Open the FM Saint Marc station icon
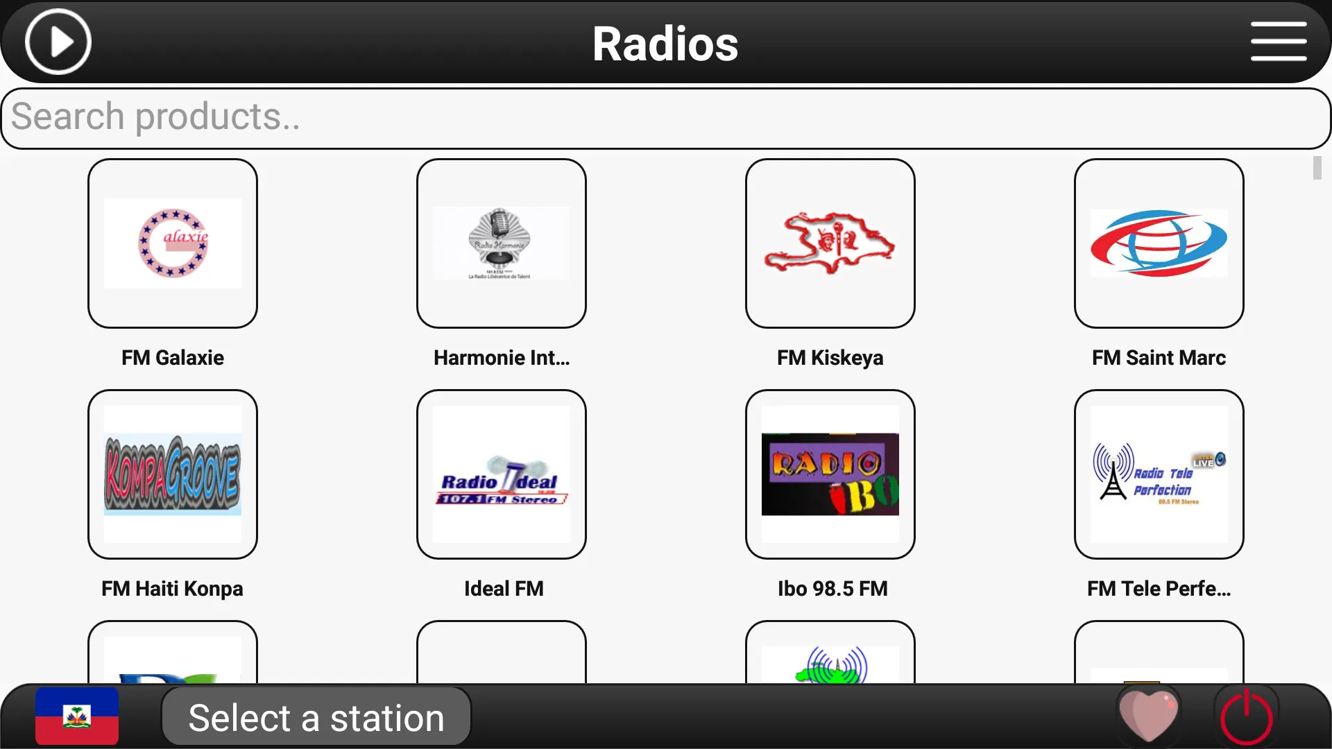This screenshot has width=1332, height=749. 1158,242
